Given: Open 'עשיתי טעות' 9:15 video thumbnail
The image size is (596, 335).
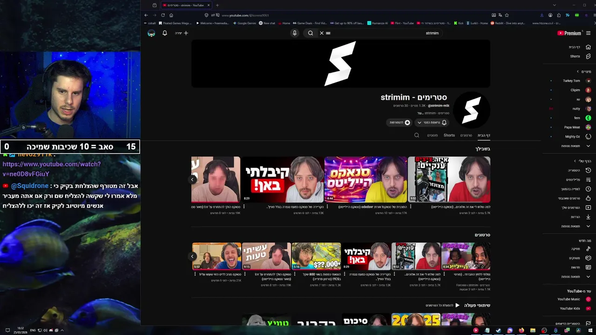Looking at the screenshot, I should pyautogui.click(x=266, y=256).
